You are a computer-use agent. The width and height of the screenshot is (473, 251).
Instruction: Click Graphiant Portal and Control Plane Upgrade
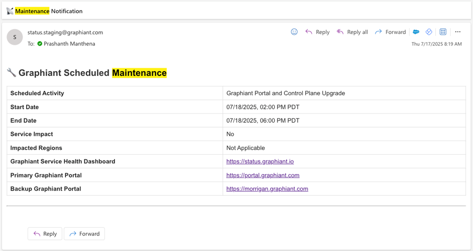(x=286, y=93)
